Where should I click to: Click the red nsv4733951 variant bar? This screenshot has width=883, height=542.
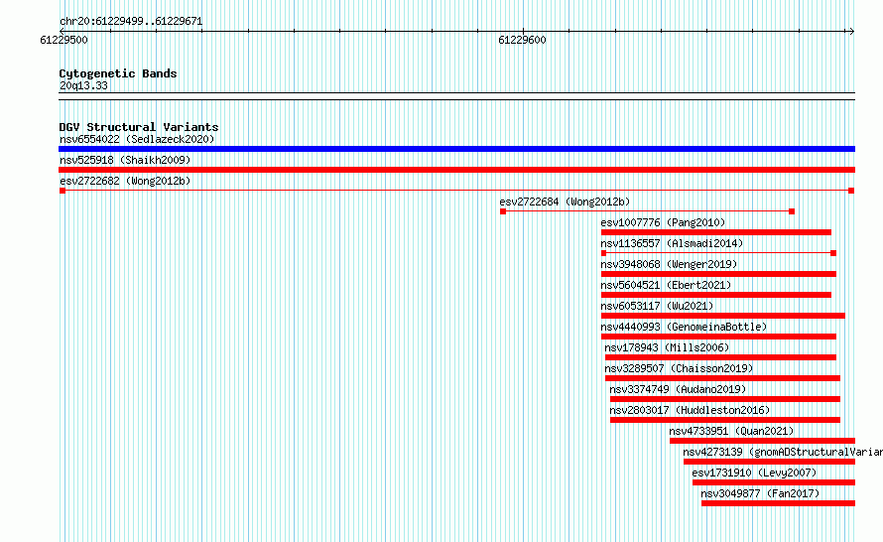pos(763,441)
